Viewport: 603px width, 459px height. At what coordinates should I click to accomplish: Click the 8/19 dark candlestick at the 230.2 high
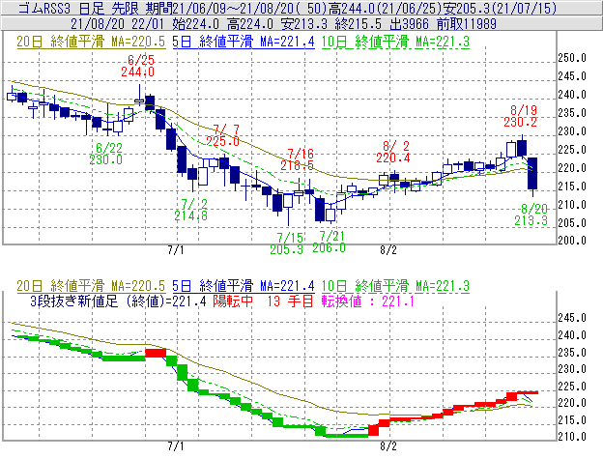coord(522,148)
